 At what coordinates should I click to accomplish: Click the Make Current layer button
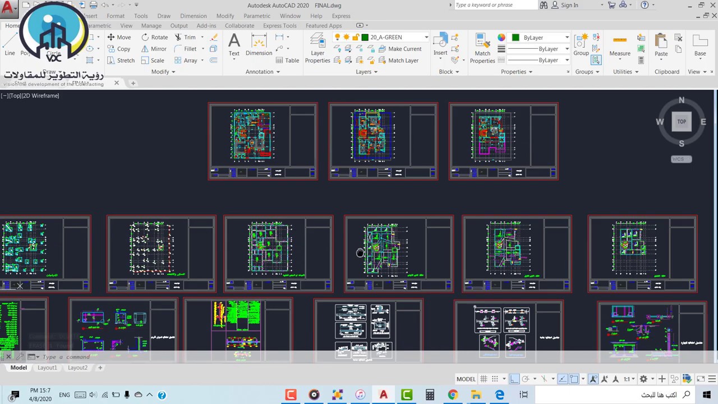400,49
